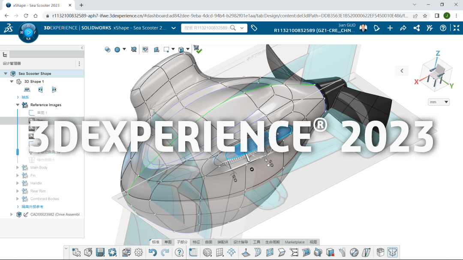Open the search options dropdown arrow
This screenshot has width=463, height=260.
pos(242,28)
